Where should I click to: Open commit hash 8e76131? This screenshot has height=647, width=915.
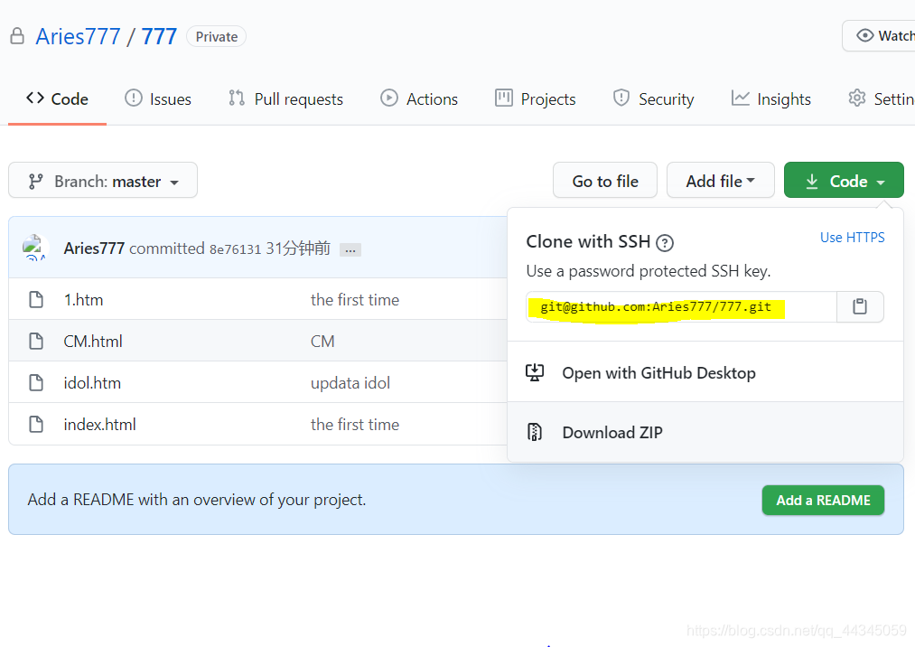(235, 249)
